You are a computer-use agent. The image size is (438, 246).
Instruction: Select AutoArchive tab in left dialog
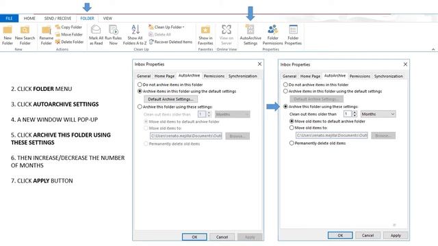click(x=189, y=75)
